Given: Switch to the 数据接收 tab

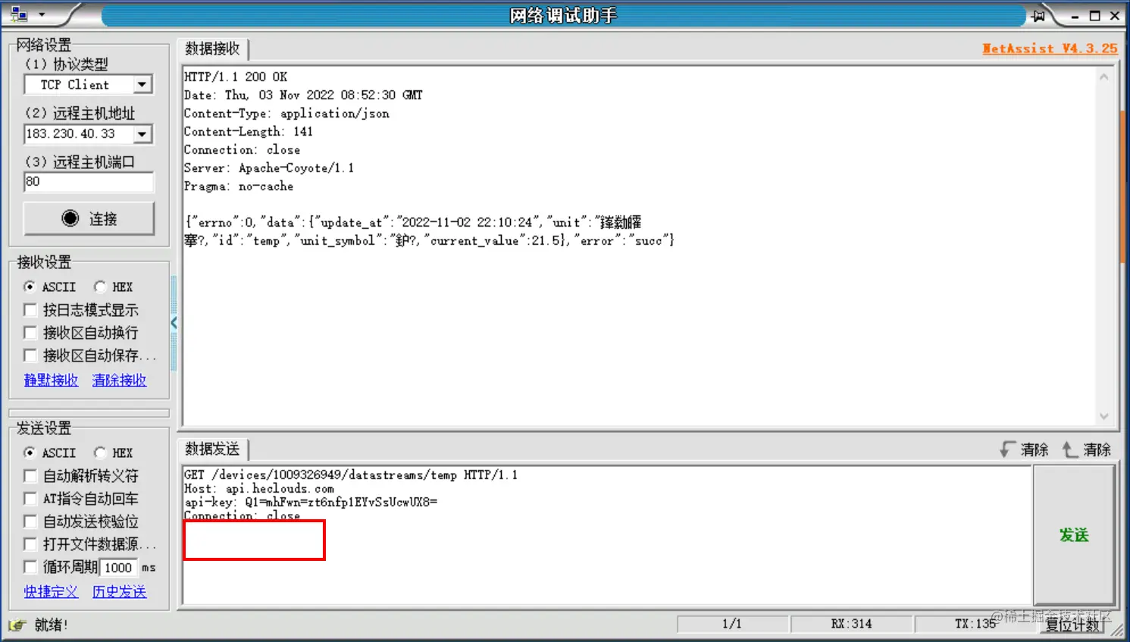Looking at the screenshot, I should pyautogui.click(x=212, y=49).
